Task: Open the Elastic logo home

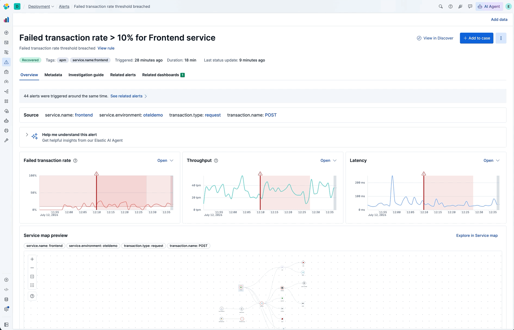Action: 6,6
